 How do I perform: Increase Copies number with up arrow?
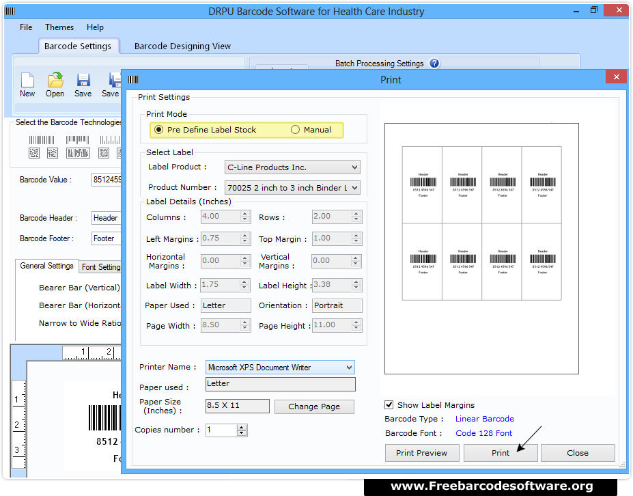pyautogui.click(x=242, y=428)
